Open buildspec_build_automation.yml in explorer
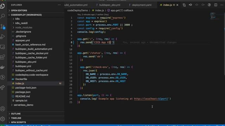This screenshot has width=225, height=126. [34, 49]
